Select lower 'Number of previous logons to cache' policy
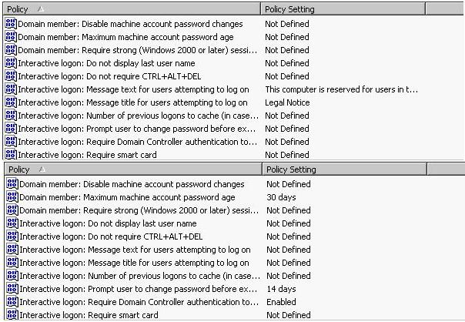Image resolution: width=465 pixels, height=322 pixels. [139, 276]
